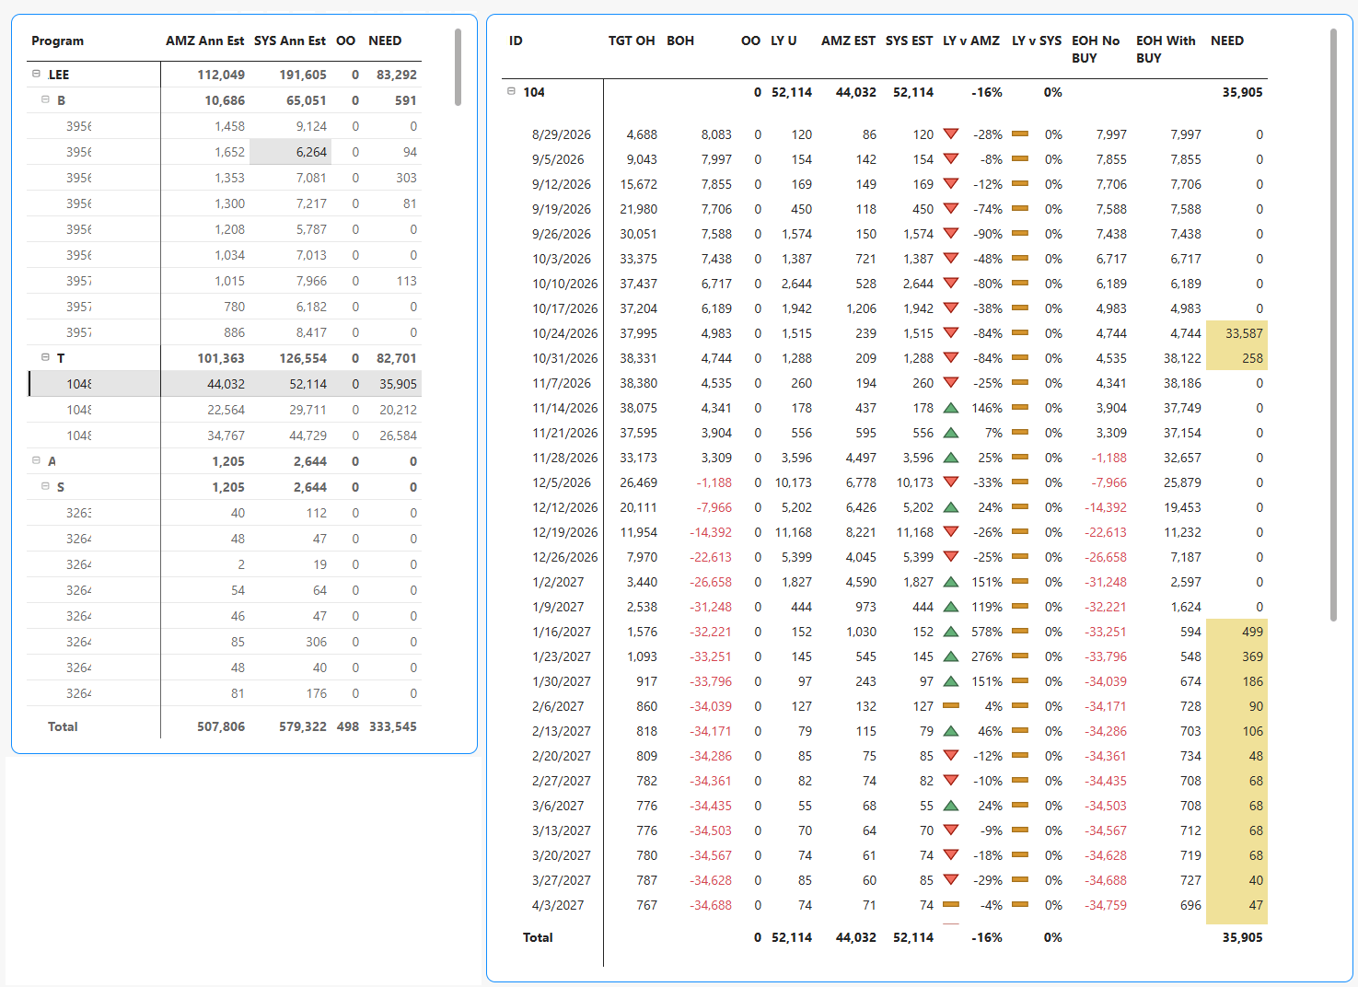Click green up arrow in 12/12/2026 row
This screenshot has width=1358, height=987.
click(x=951, y=507)
